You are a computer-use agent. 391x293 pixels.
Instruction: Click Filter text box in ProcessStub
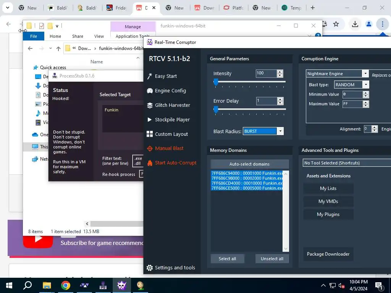138,161
